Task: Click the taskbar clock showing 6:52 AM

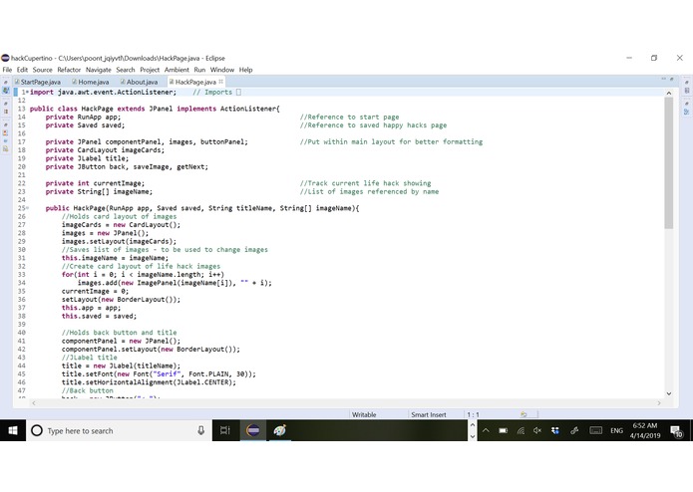Action: (x=645, y=430)
